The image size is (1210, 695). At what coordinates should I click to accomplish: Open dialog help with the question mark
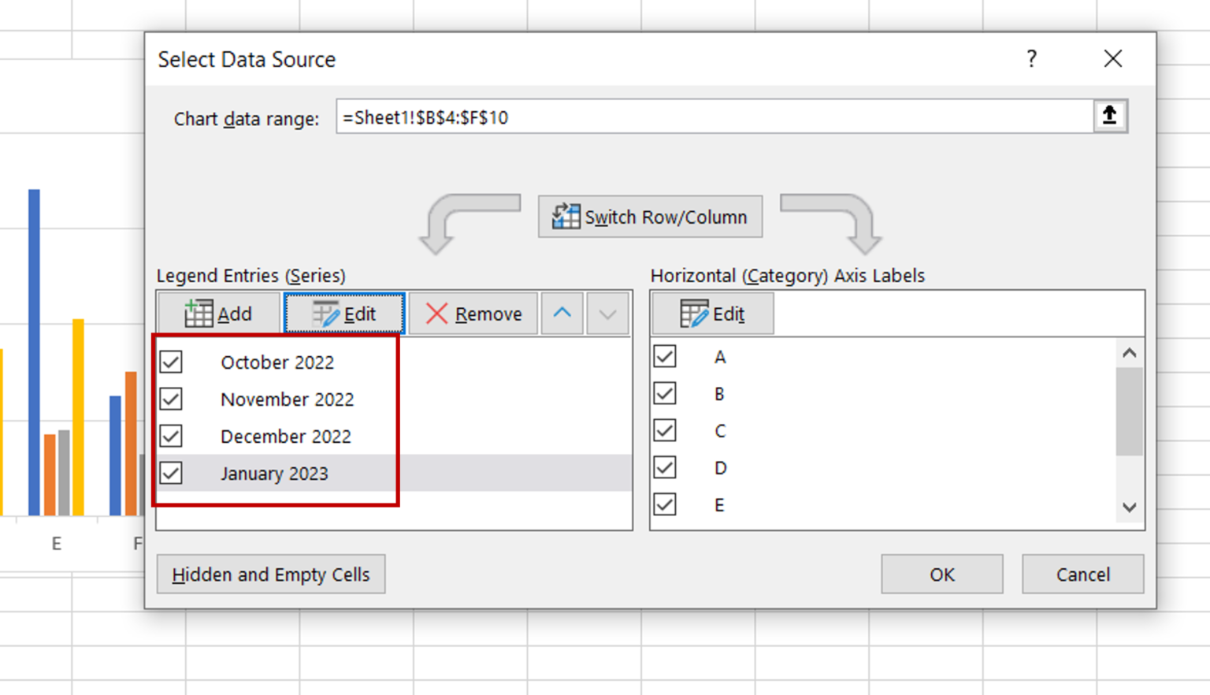click(1032, 58)
